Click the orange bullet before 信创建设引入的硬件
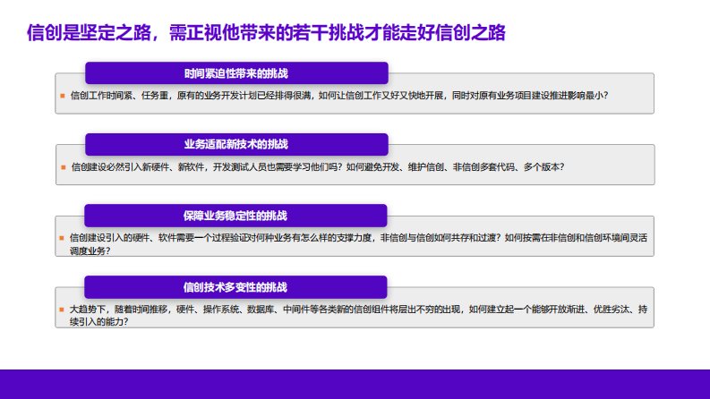Viewport: 710px width, 399px height. (x=62, y=238)
